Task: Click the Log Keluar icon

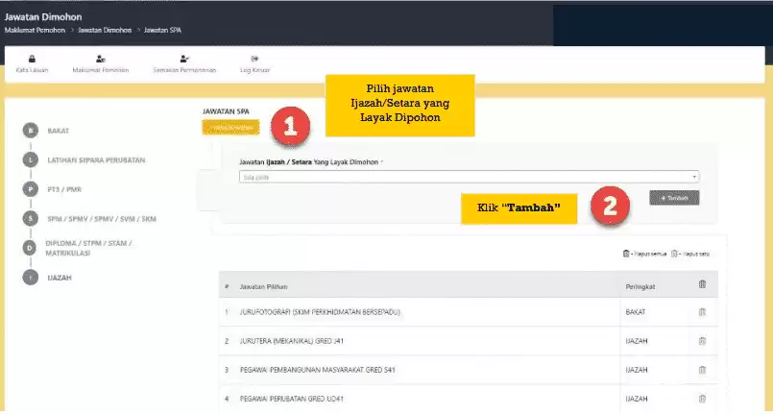Action: pos(254,60)
